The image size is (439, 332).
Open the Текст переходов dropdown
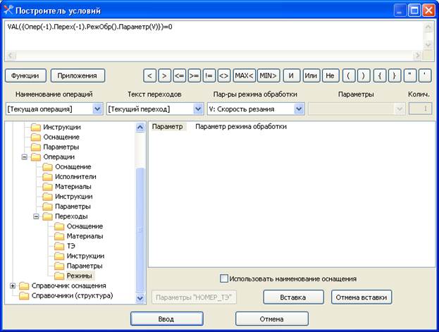[198, 109]
